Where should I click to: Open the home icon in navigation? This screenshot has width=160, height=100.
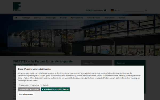tap(16, 18)
